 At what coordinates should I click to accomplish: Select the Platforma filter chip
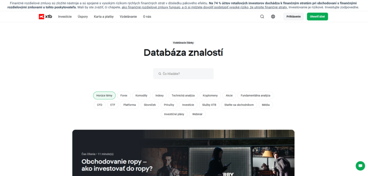tap(130, 105)
